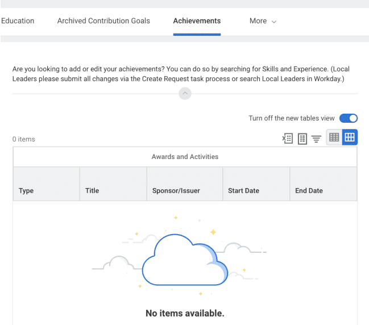Open the column preferences icon

(302, 138)
